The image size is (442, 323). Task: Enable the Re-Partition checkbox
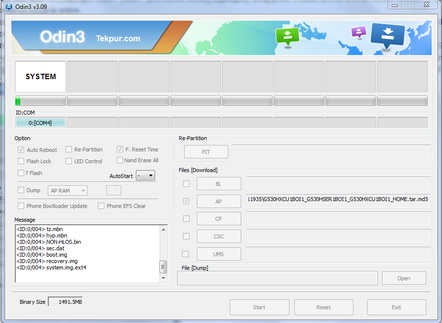(x=68, y=149)
